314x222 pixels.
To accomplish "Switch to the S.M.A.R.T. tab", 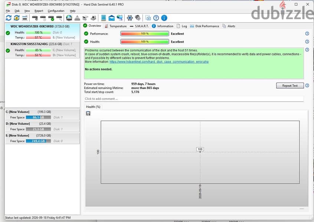I will pyautogui.click(x=140, y=26).
